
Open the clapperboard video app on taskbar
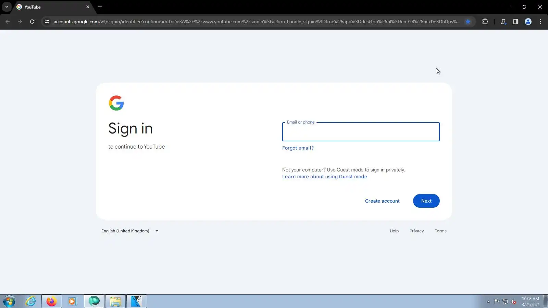coord(137,301)
